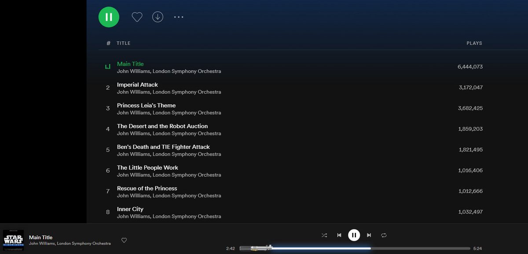The image size is (528, 254).
Task: Open London Symphony Orchestra in now playing bar
Action: 84,243
